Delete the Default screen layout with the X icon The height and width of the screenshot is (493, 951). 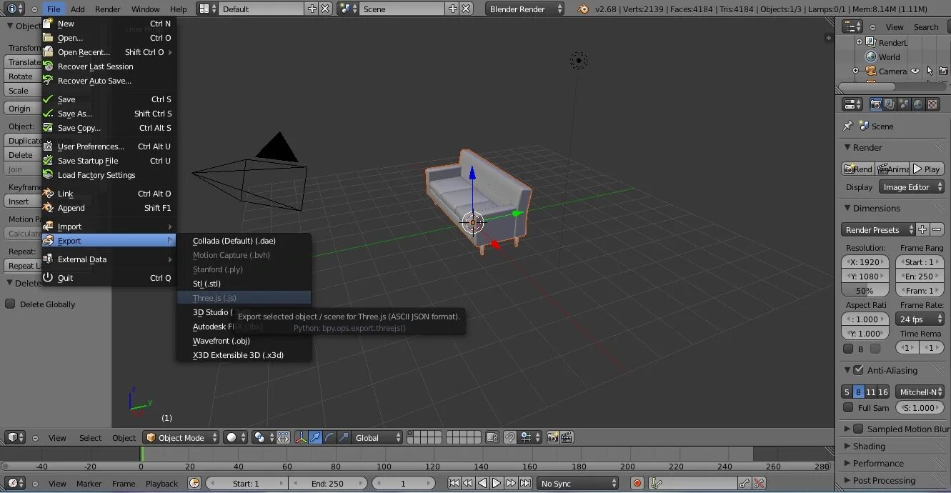(325, 9)
